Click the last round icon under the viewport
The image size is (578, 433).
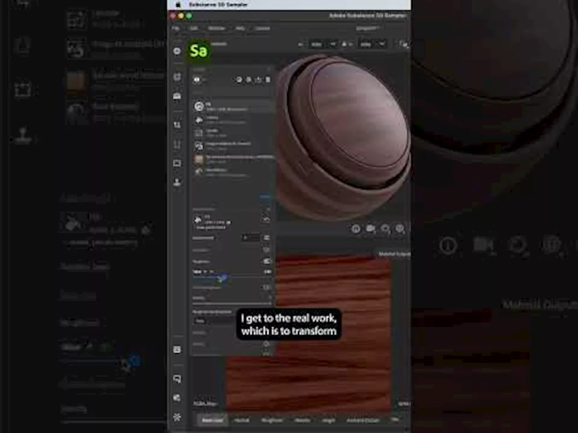tap(400, 229)
